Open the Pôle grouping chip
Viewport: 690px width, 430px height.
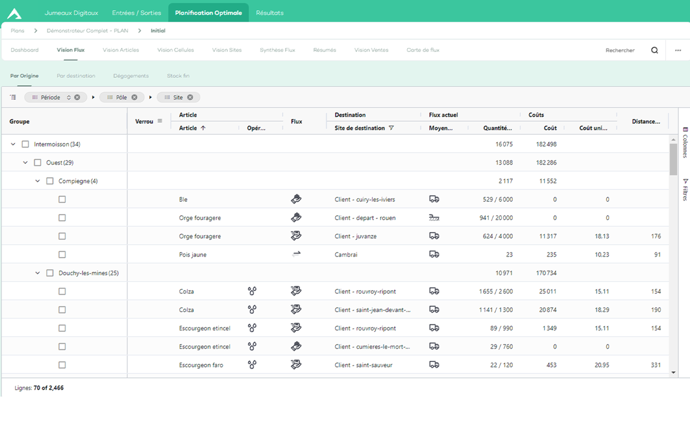click(x=121, y=97)
